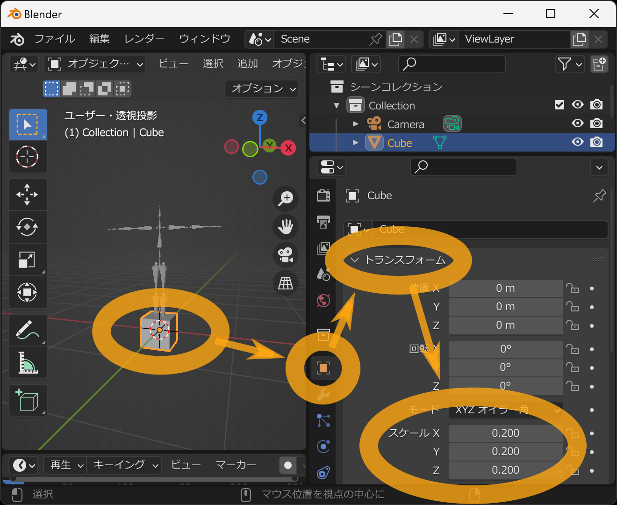Toggle auto keying record button
Image resolution: width=617 pixels, height=505 pixels.
point(288,465)
